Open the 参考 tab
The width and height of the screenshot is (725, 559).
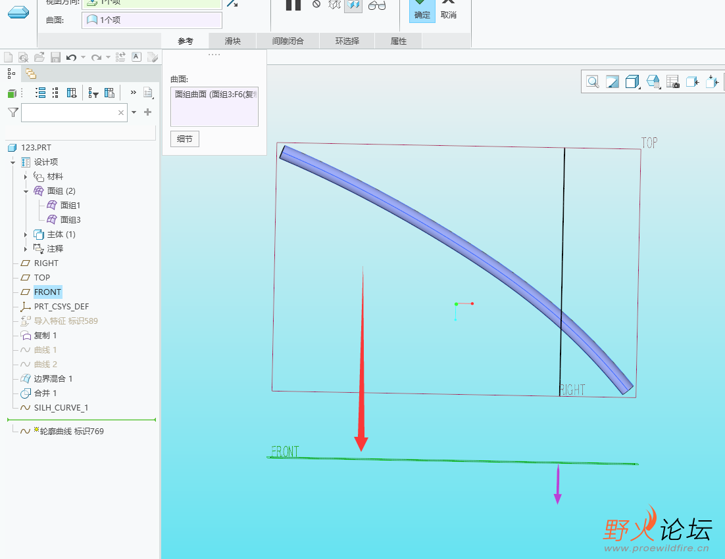185,41
